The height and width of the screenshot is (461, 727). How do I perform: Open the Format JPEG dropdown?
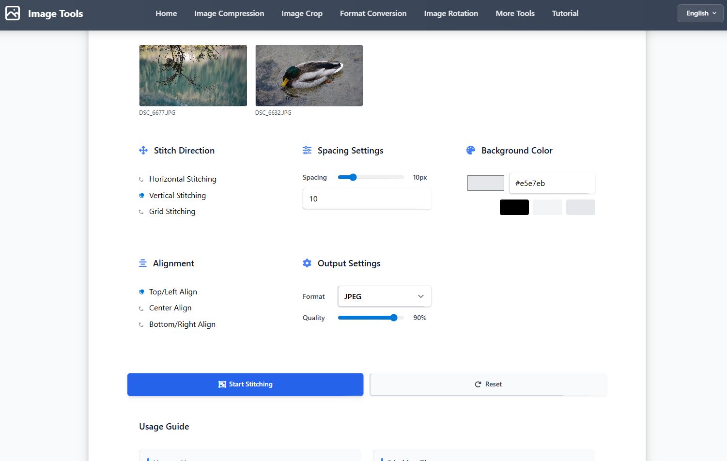(x=385, y=296)
